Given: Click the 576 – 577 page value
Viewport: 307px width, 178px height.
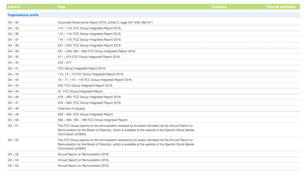Looking at the screenshot, I should click(65, 63).
